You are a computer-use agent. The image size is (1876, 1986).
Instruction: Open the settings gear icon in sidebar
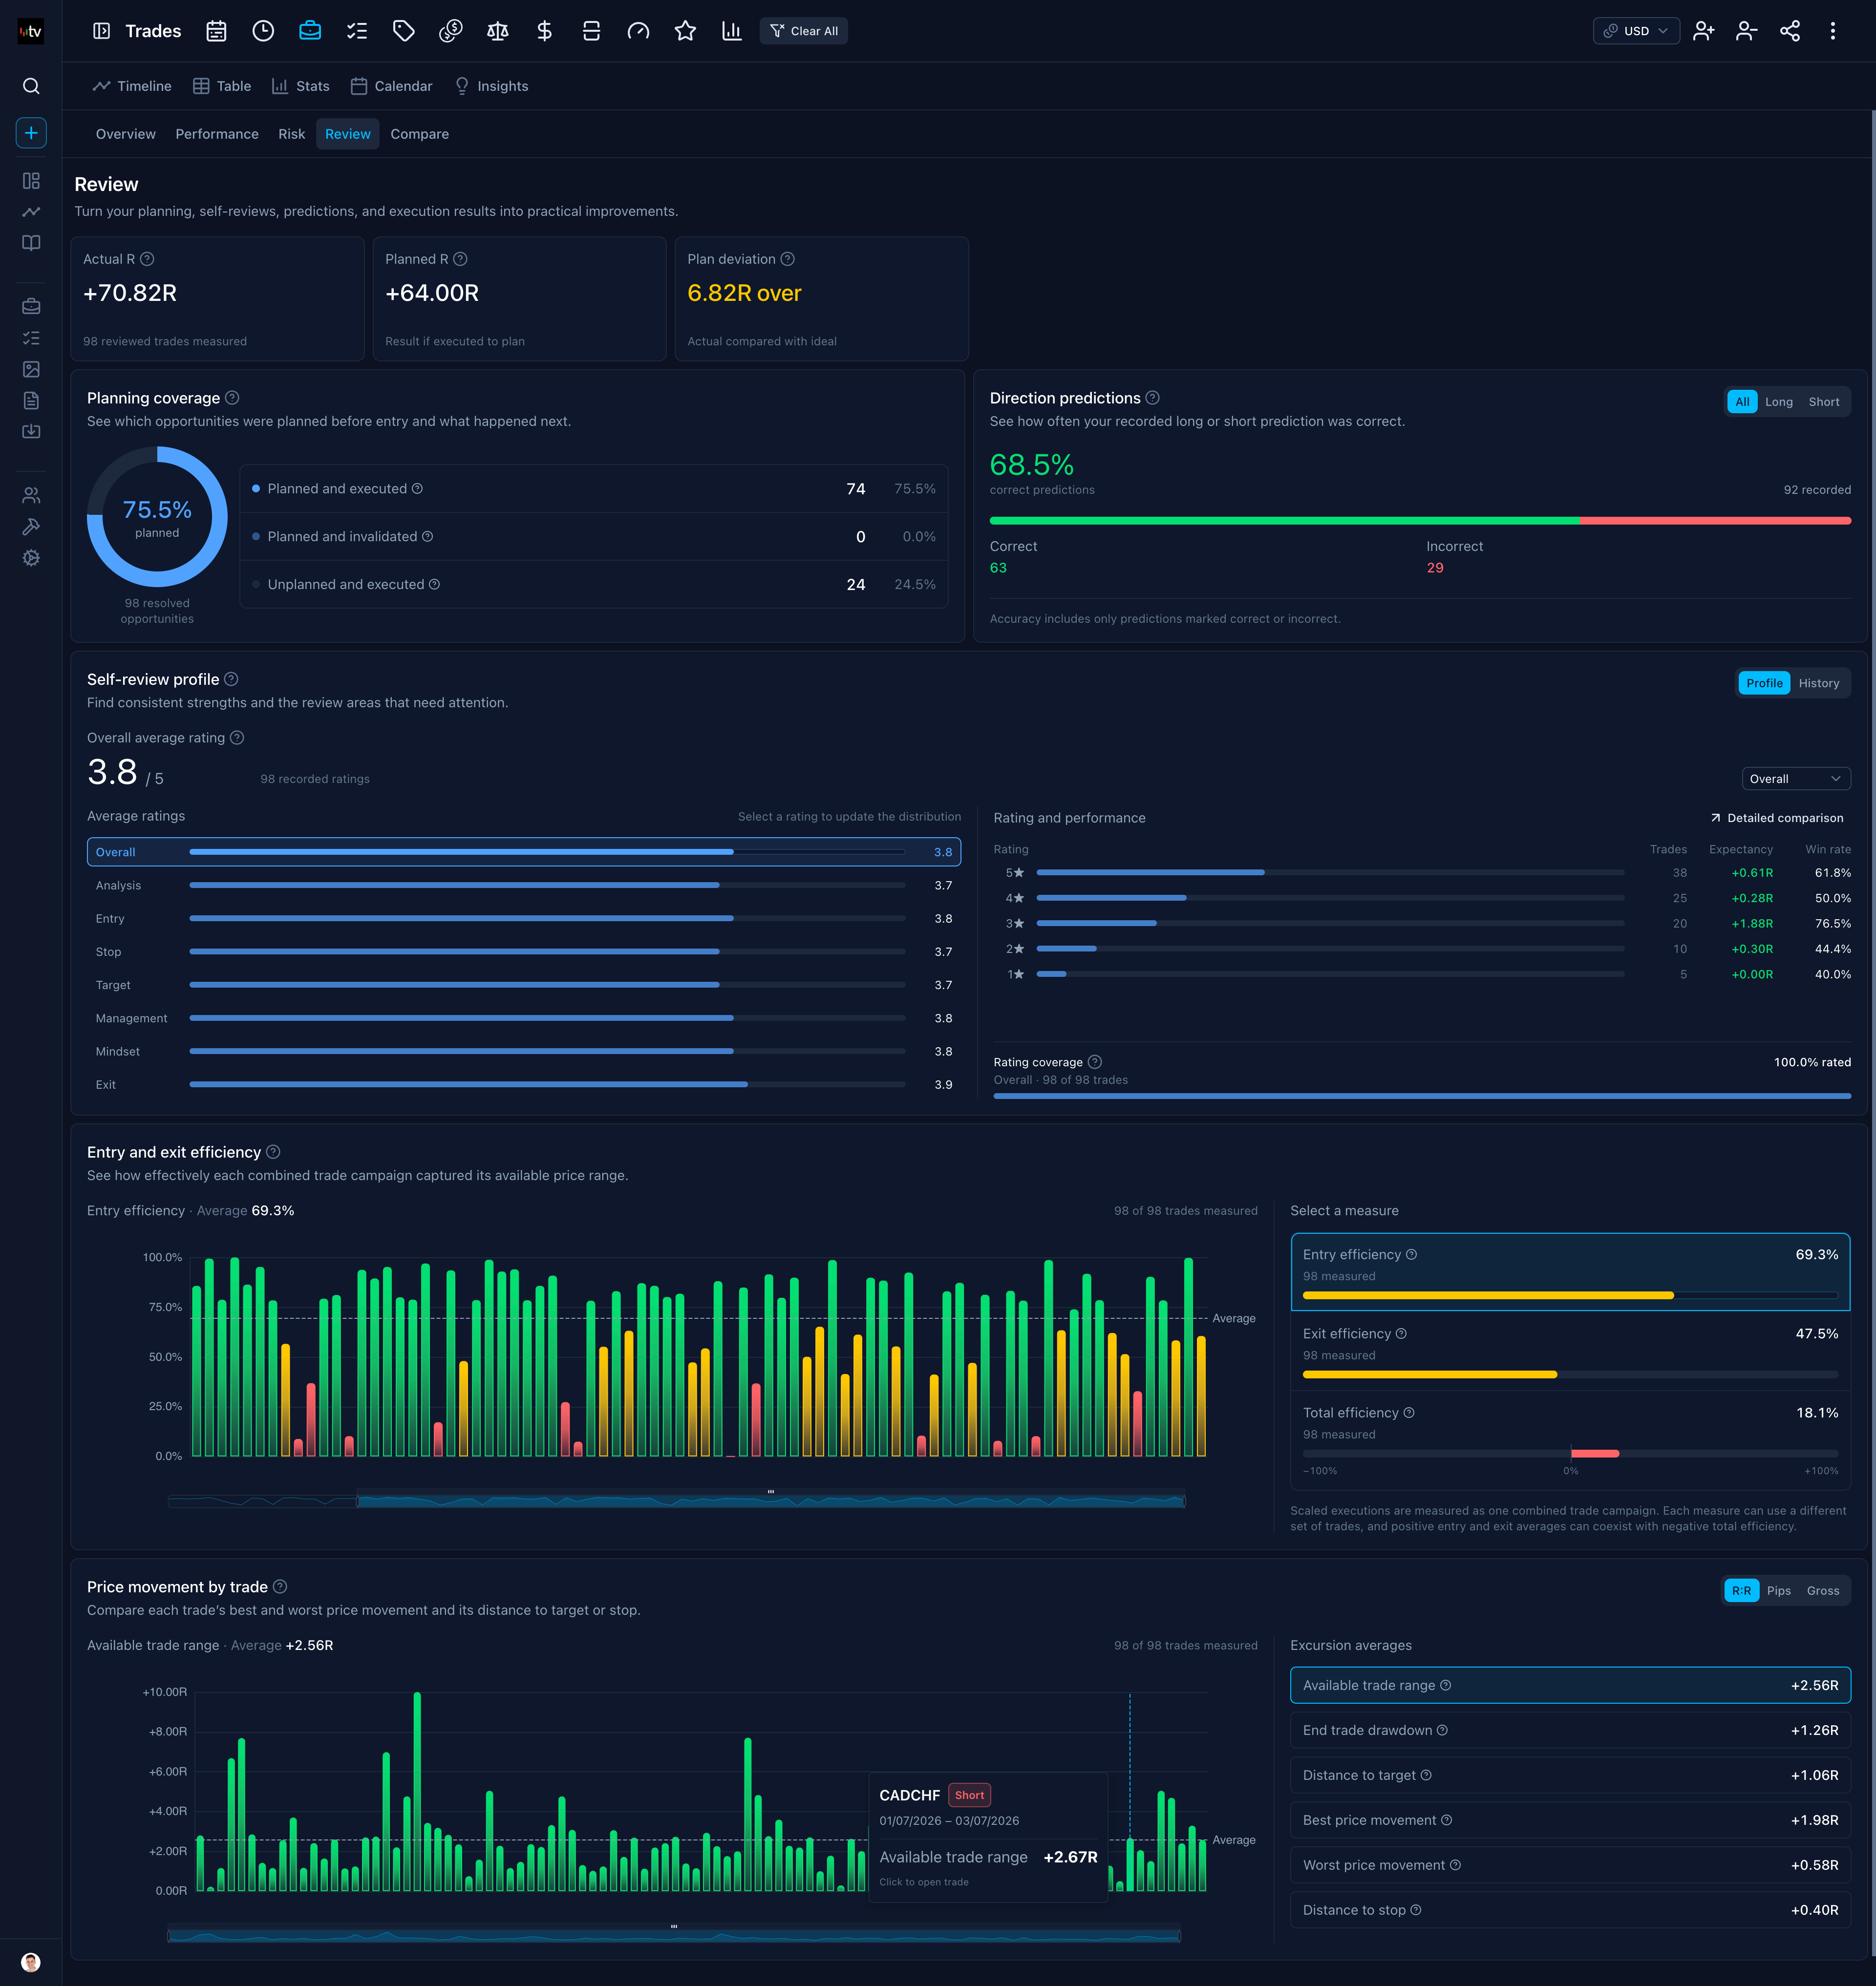(31, 558)
